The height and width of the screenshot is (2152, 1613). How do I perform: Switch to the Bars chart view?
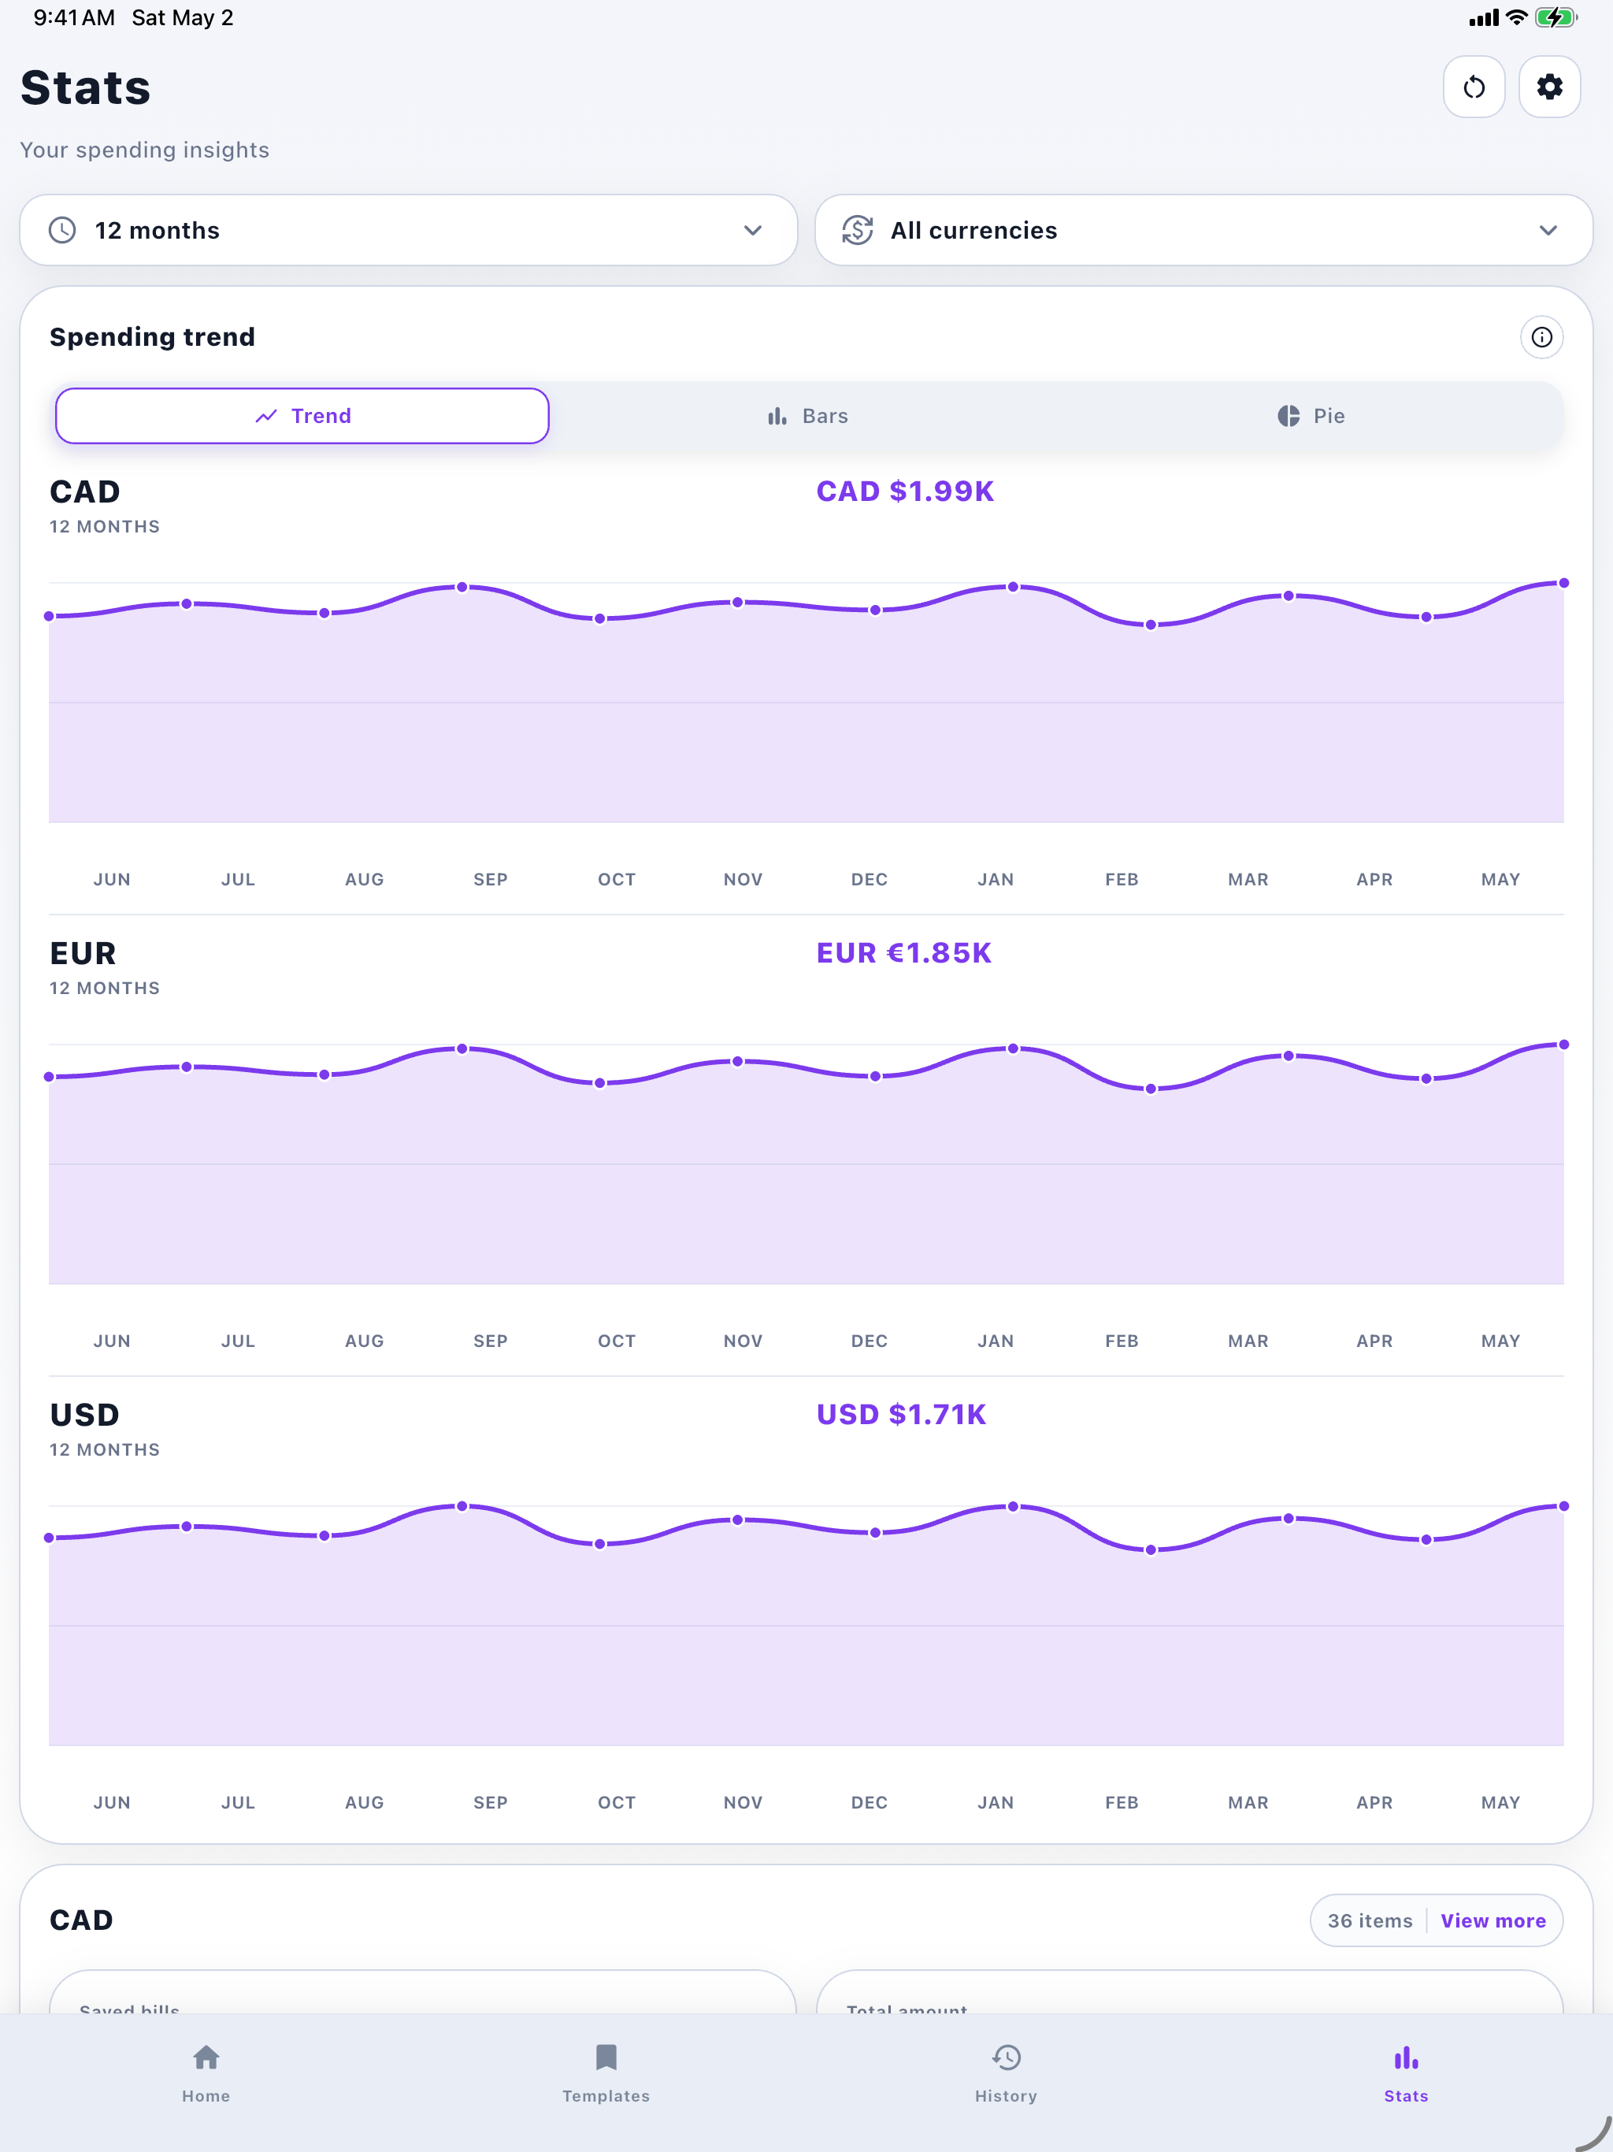(806, 417)
